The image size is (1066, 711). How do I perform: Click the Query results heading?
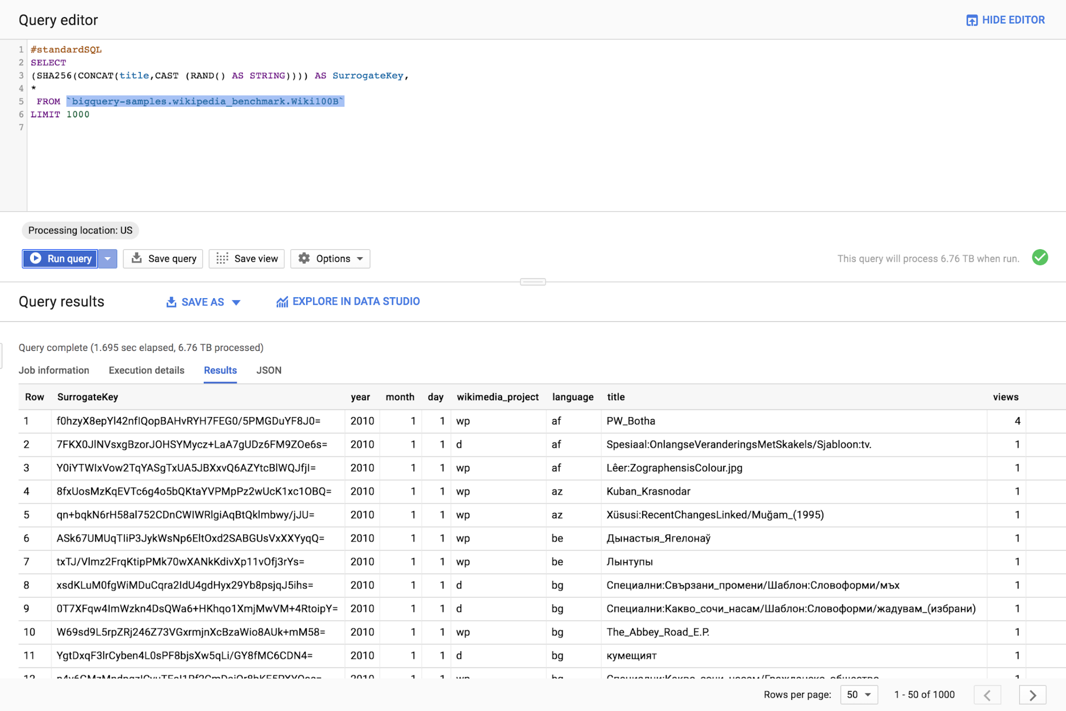pos(61,302)
